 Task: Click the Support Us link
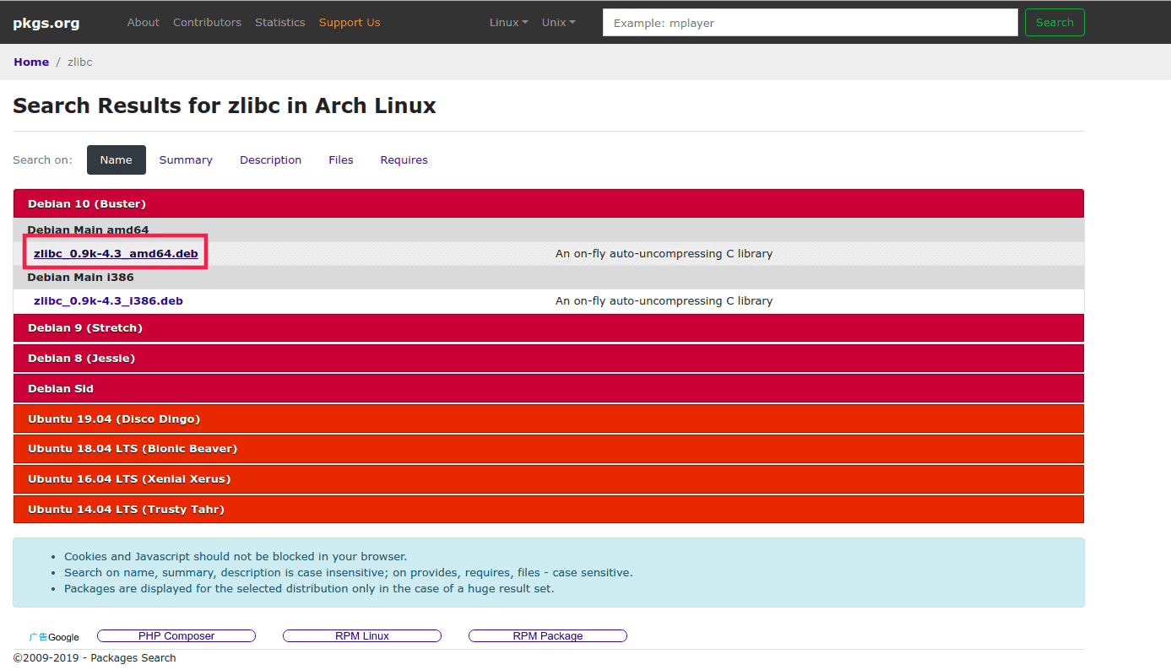[x=350, y=23]
